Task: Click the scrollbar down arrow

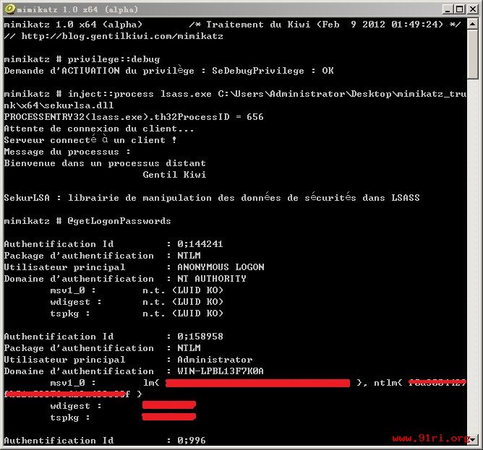Action: point(472,440)
